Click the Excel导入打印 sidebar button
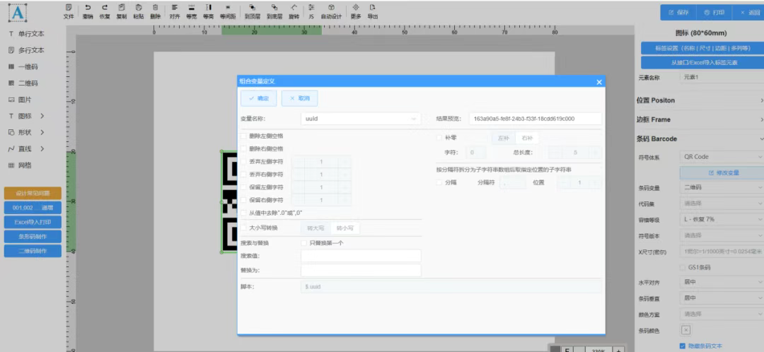Screen dimensions: 764x352 point(33,222)
